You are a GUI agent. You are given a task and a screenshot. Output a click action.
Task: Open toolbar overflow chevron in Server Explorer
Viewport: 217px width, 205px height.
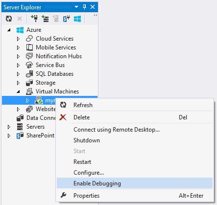(95, 15)
